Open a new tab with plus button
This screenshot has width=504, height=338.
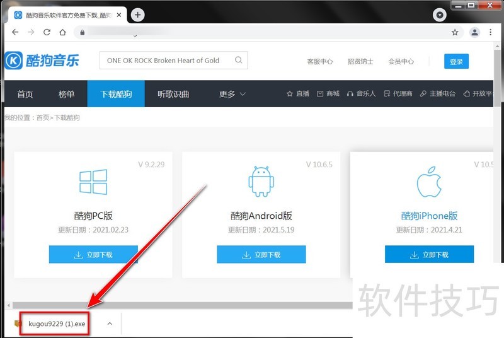pos(137,15)
